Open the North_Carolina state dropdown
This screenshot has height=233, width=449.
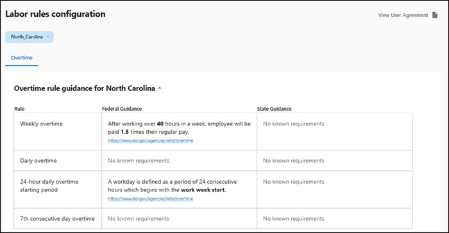click(30, 37)
